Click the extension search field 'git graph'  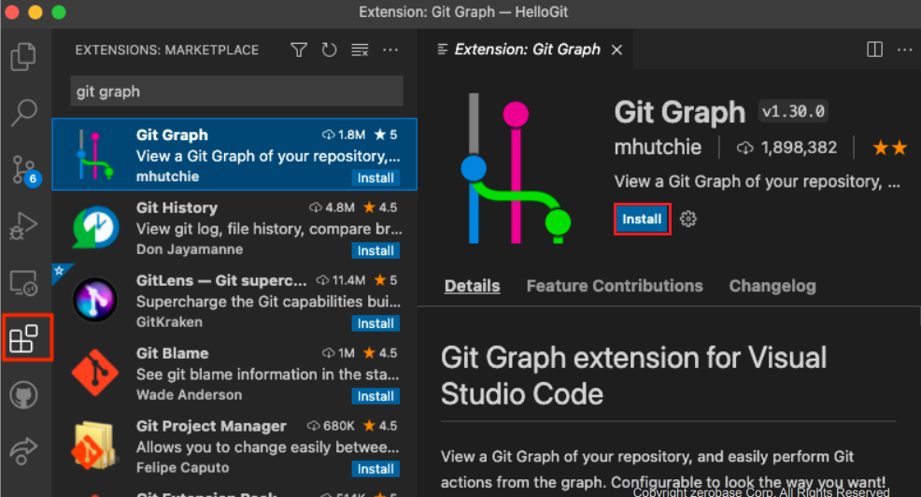coord(236,91)
